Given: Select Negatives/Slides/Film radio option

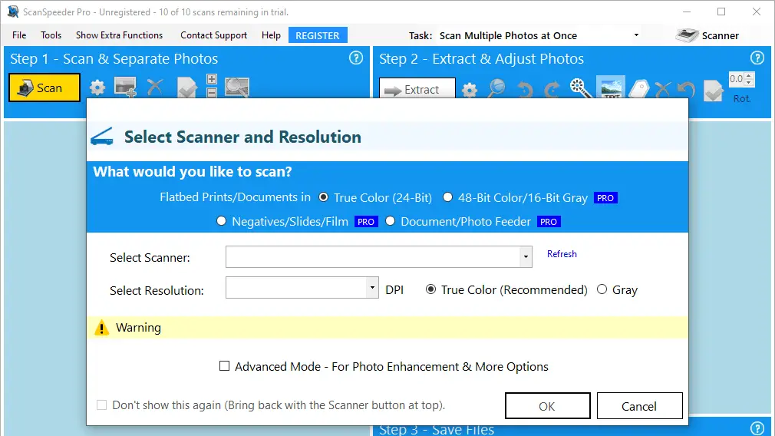Looking at the screenshot, I should pyautogui.click(x=221, y=221).
